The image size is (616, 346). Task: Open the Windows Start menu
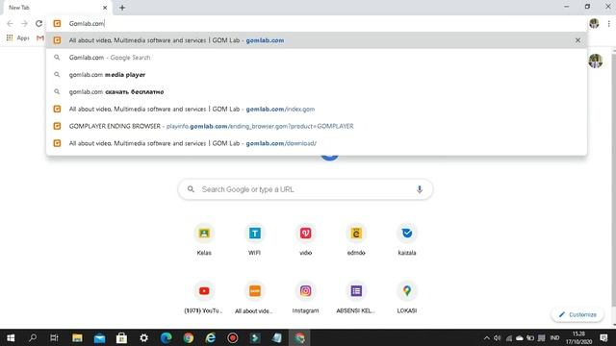coord(11,337)
